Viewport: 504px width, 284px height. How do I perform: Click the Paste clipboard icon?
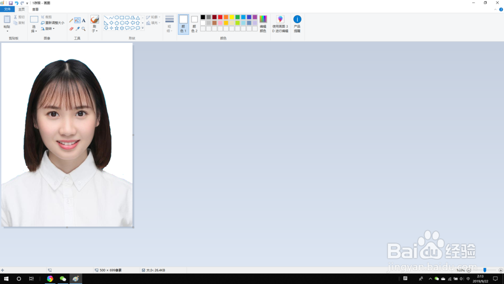point(7,19)
